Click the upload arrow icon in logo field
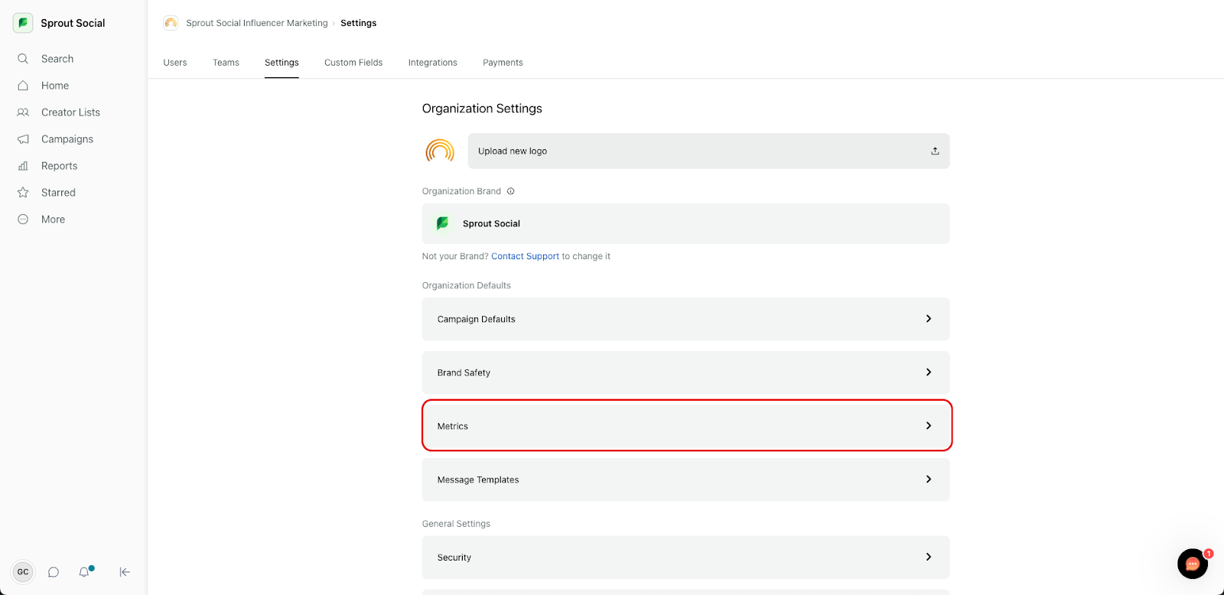 click(x=935, y=151)
